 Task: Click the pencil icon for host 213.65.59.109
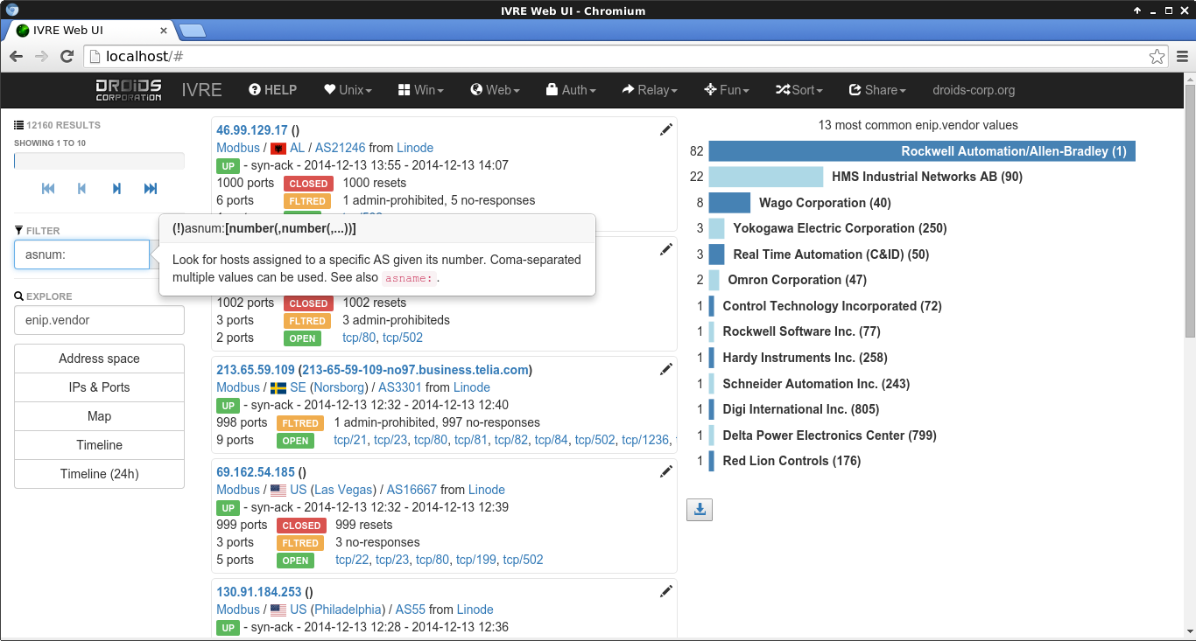pyautogui.click(x=666, y=369)
